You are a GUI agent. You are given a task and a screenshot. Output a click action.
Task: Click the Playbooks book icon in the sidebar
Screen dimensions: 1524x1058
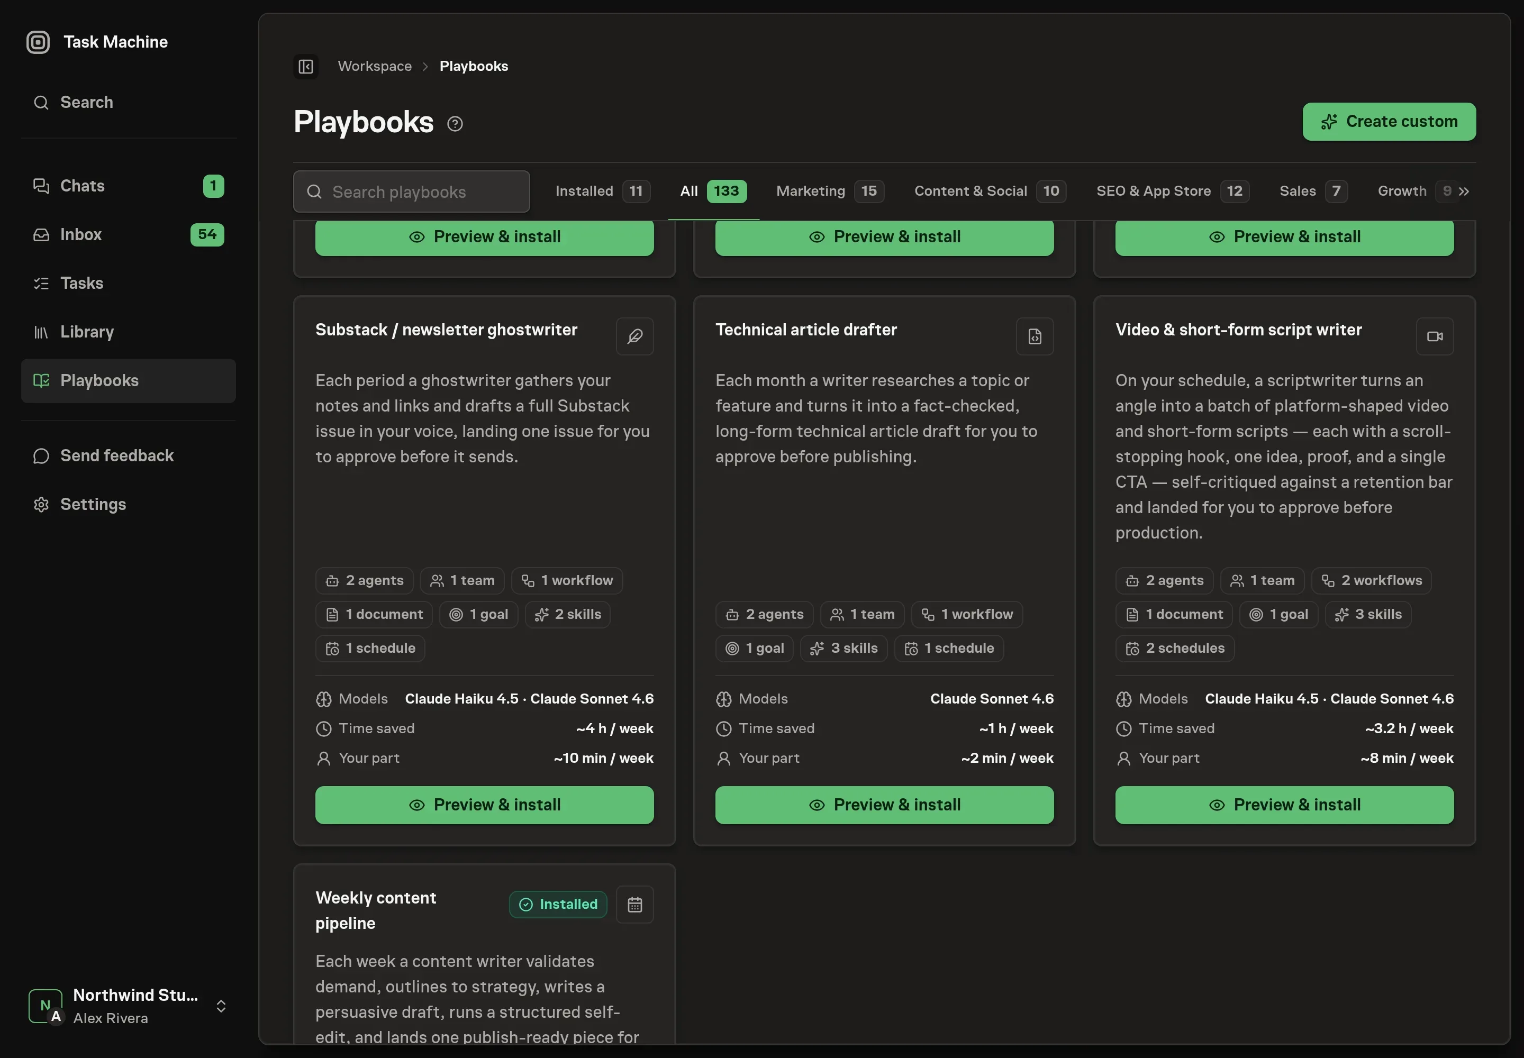pos(41,380)
